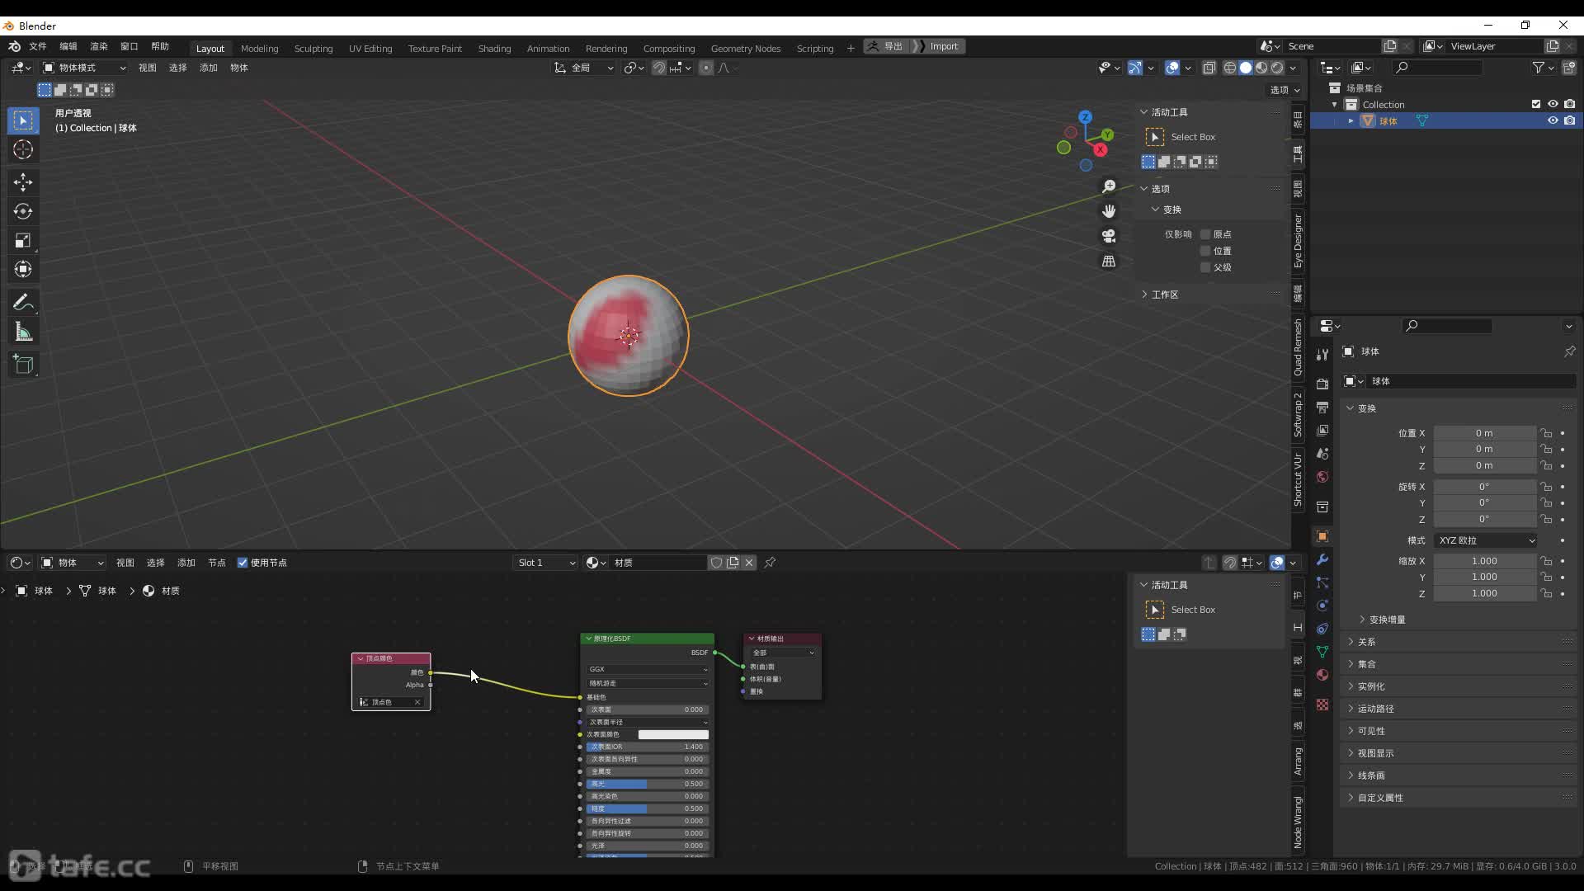
Task: Open the World properties tab
Action: [1322, 477]
